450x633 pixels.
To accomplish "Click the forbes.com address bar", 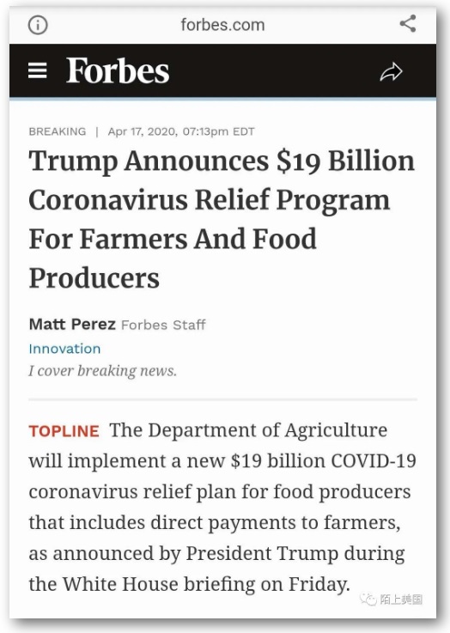I will [x=222, y=25].
